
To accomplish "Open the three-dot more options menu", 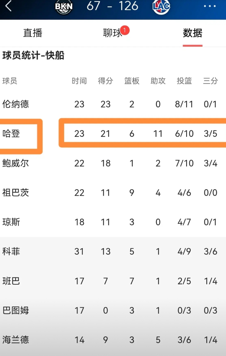I will click(x=210, y=6).
